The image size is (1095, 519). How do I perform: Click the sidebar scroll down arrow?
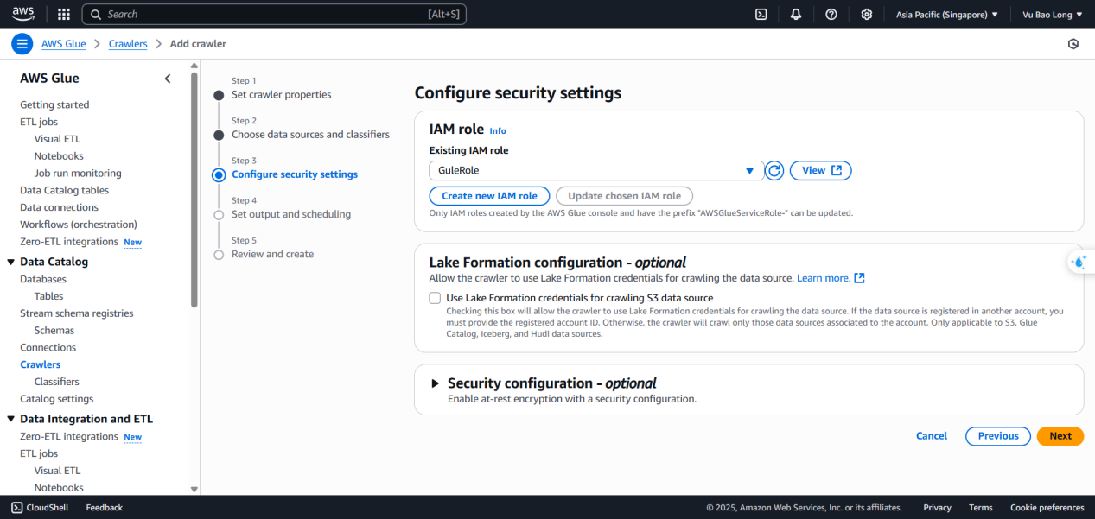pyautogui.click(x=194, y=489)
